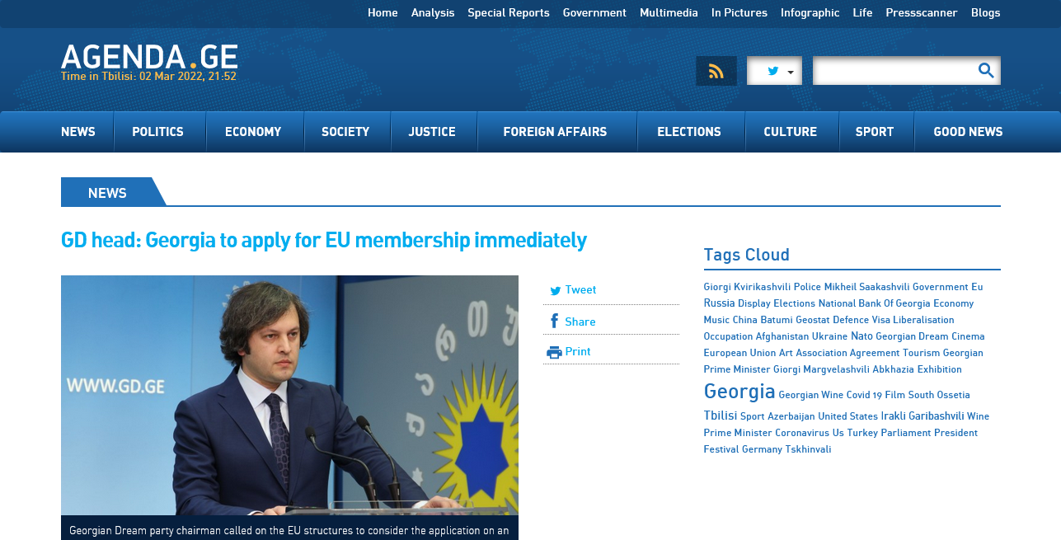Click the Abkhazia tag
The height and width of the screenshot is (540, 1061).
tap(893, 369)
